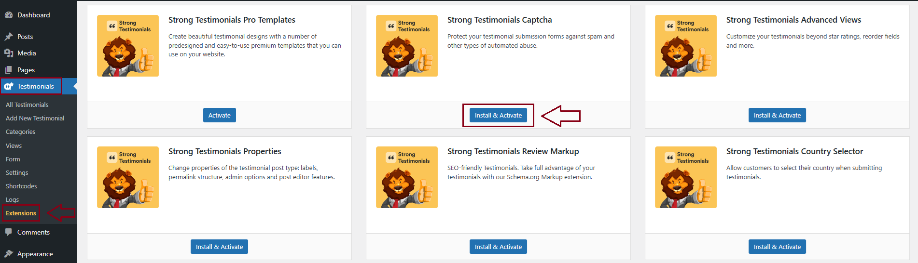Click the Comments speech bubble icon
This screenshot has width=918, height=263.
click(9, 232)
